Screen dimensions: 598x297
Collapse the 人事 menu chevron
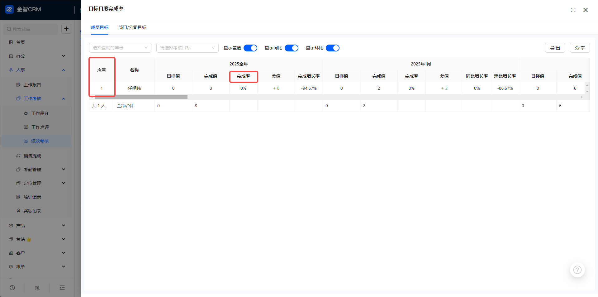point(64,70)
